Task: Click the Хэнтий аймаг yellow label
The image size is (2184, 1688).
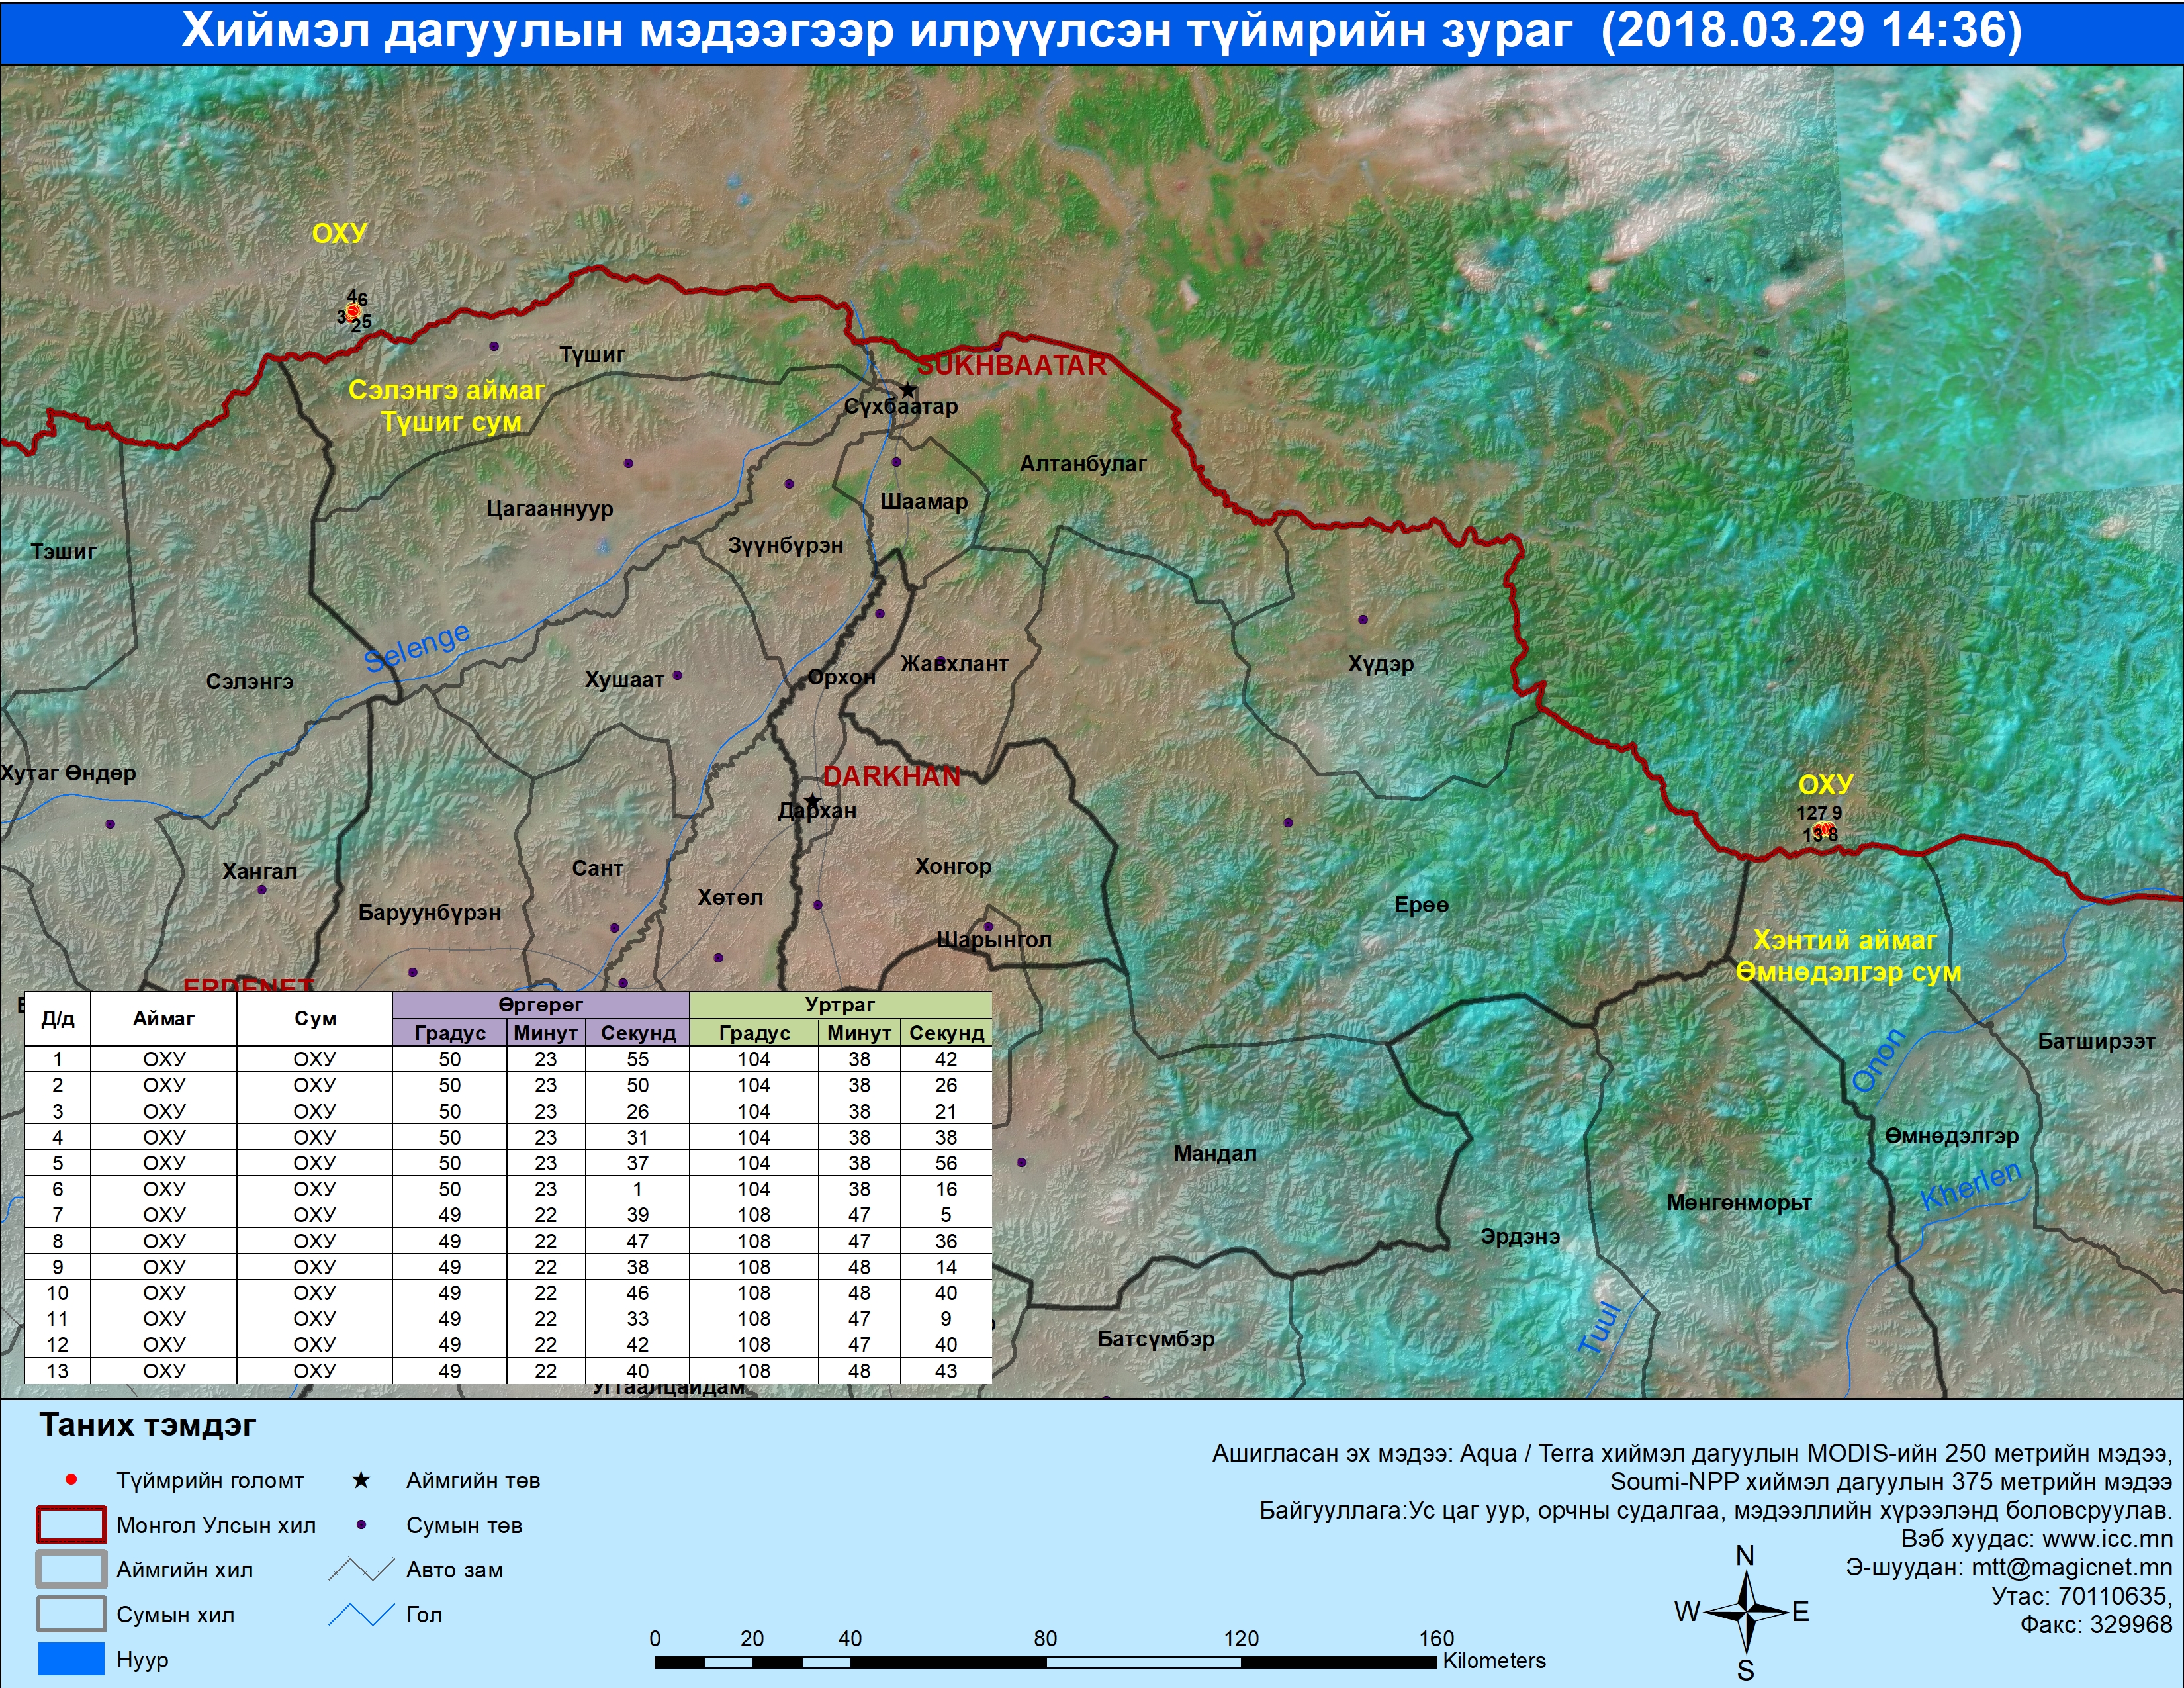Action: click(x=1845, y=940)
